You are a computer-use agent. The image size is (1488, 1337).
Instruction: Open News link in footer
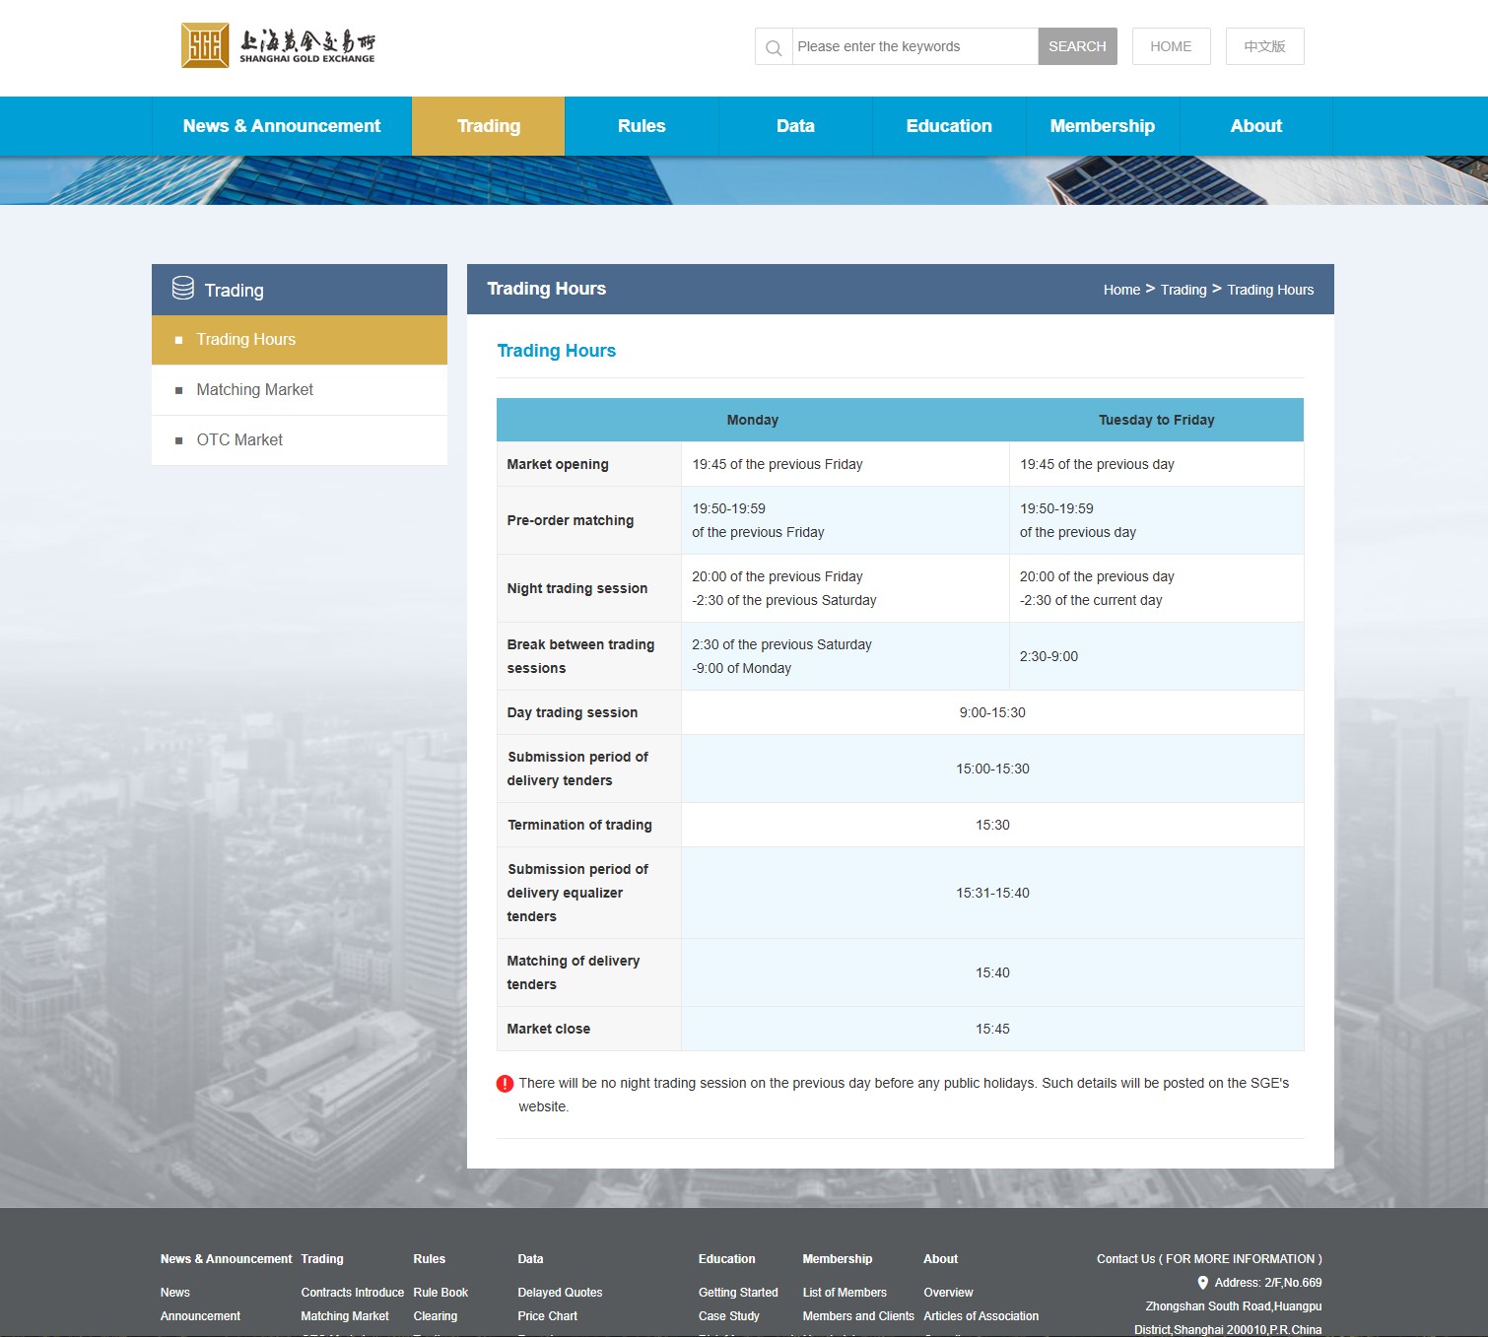click(175, 1293)
